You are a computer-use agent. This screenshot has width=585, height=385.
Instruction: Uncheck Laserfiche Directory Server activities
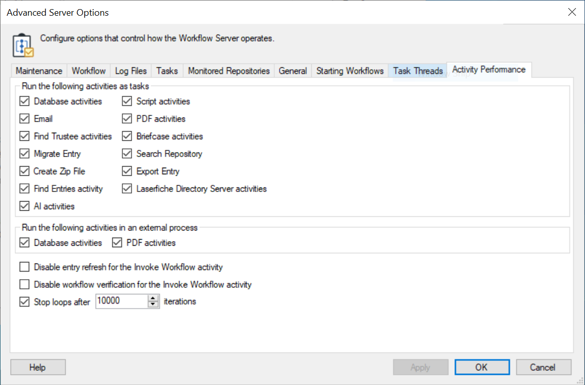pos(127,189)
